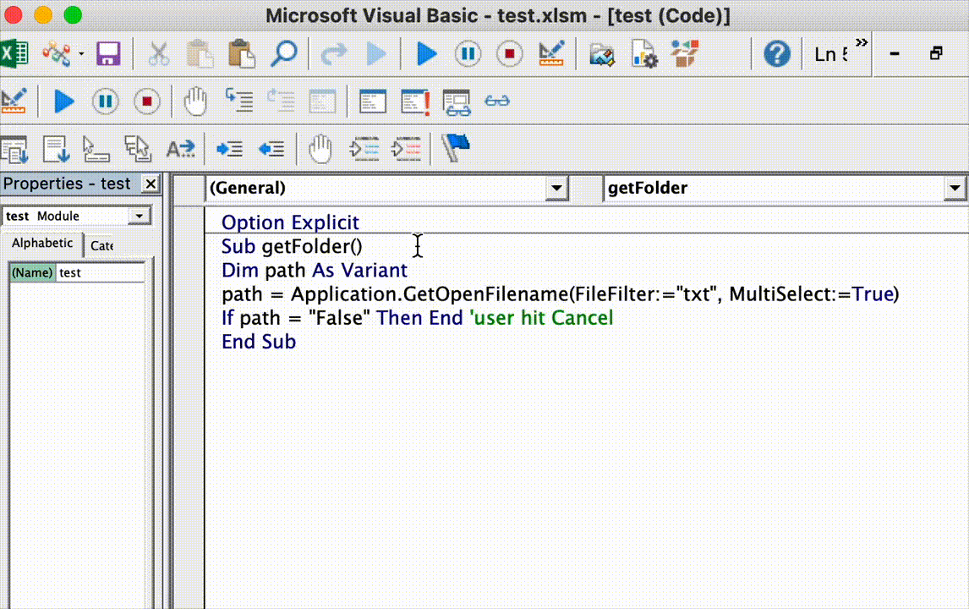Click the Break button left of the Object Browser

[x=468, y=54]
